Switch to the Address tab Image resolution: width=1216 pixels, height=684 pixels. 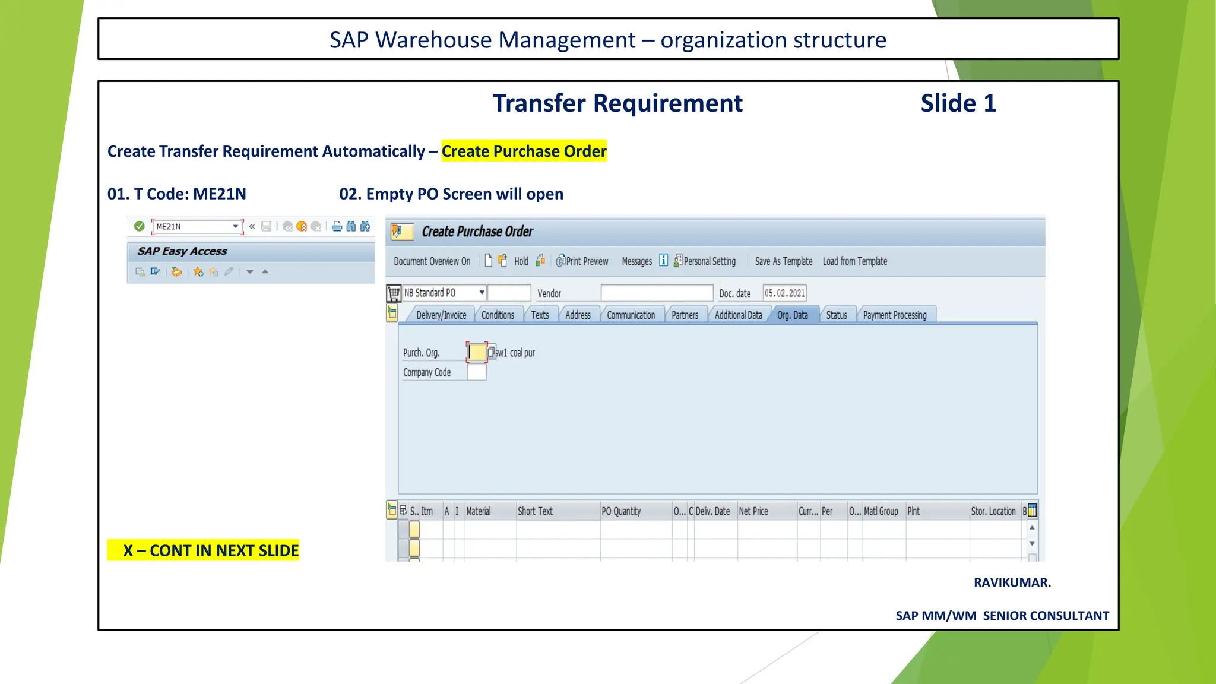tap(578, 315)
